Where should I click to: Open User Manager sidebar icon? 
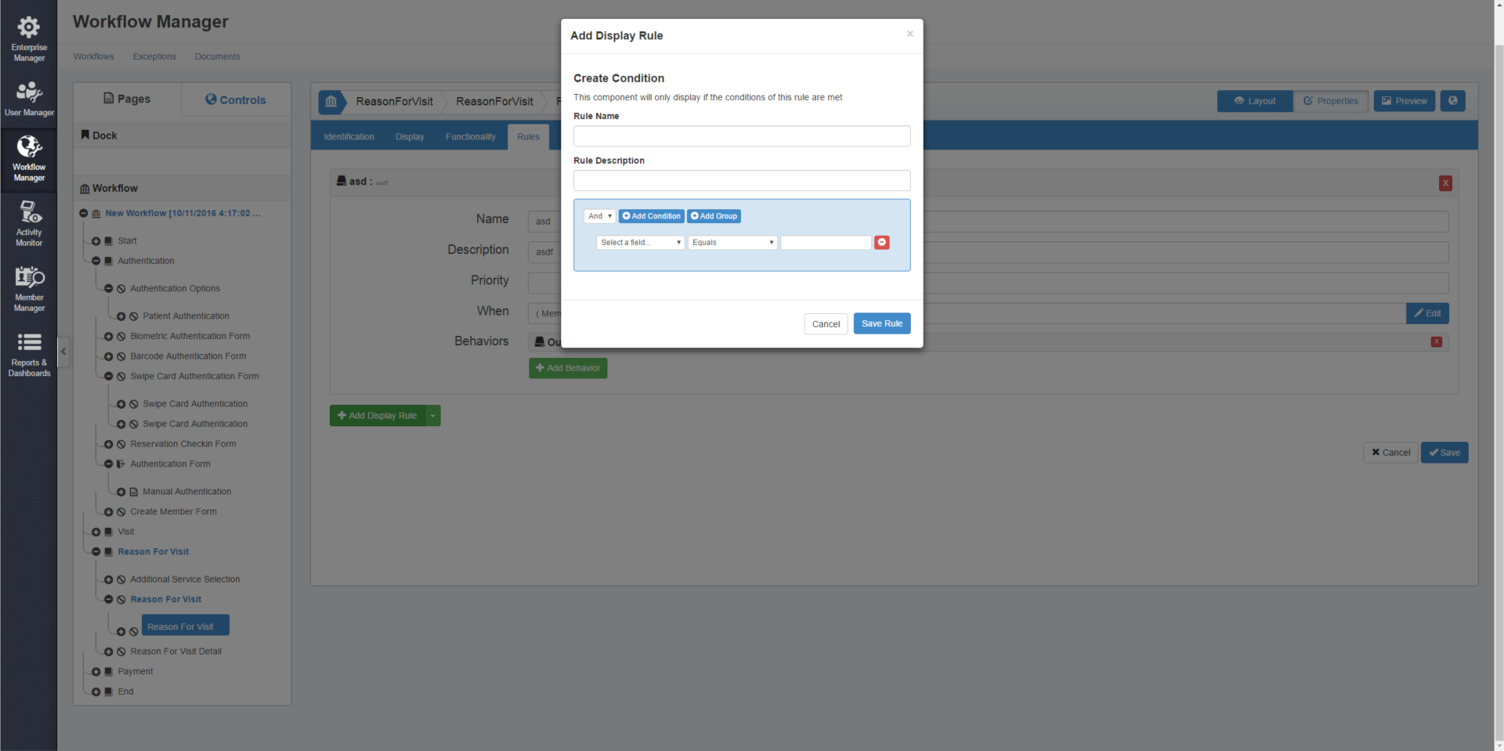(x=29, y=99)
